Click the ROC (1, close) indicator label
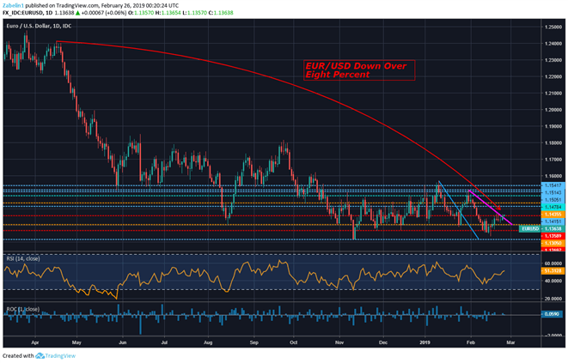This screenshot has height=363, width=568. (x=23, y=309)
